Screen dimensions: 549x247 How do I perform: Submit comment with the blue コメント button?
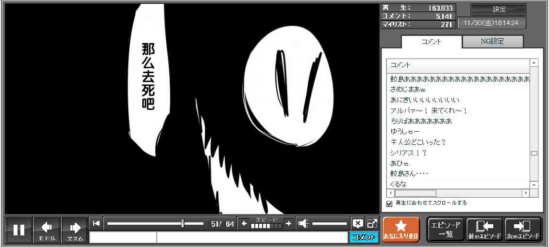364,237
